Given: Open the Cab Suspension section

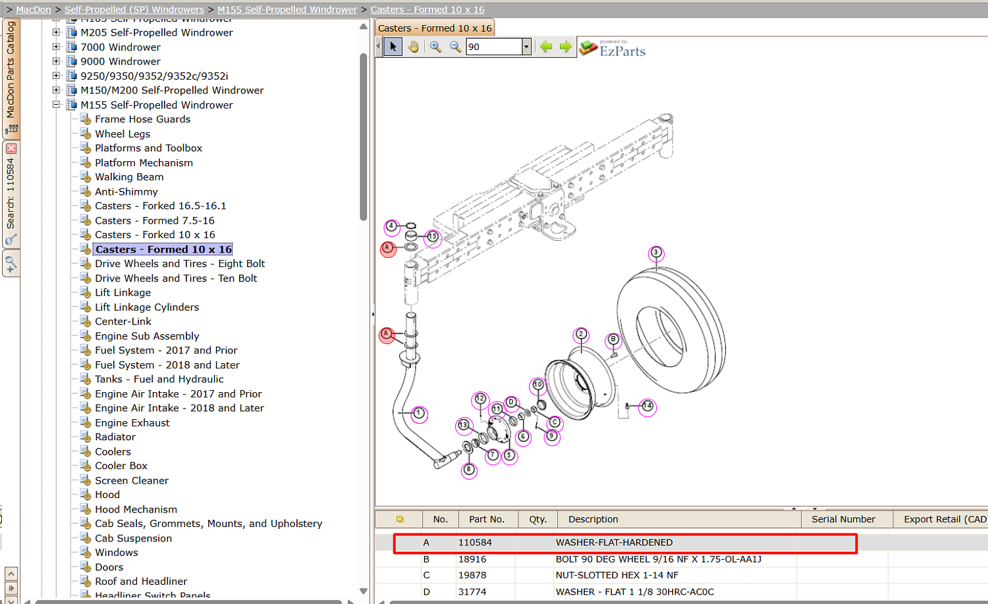Looking at the screenshot, I should click(134, 538).
